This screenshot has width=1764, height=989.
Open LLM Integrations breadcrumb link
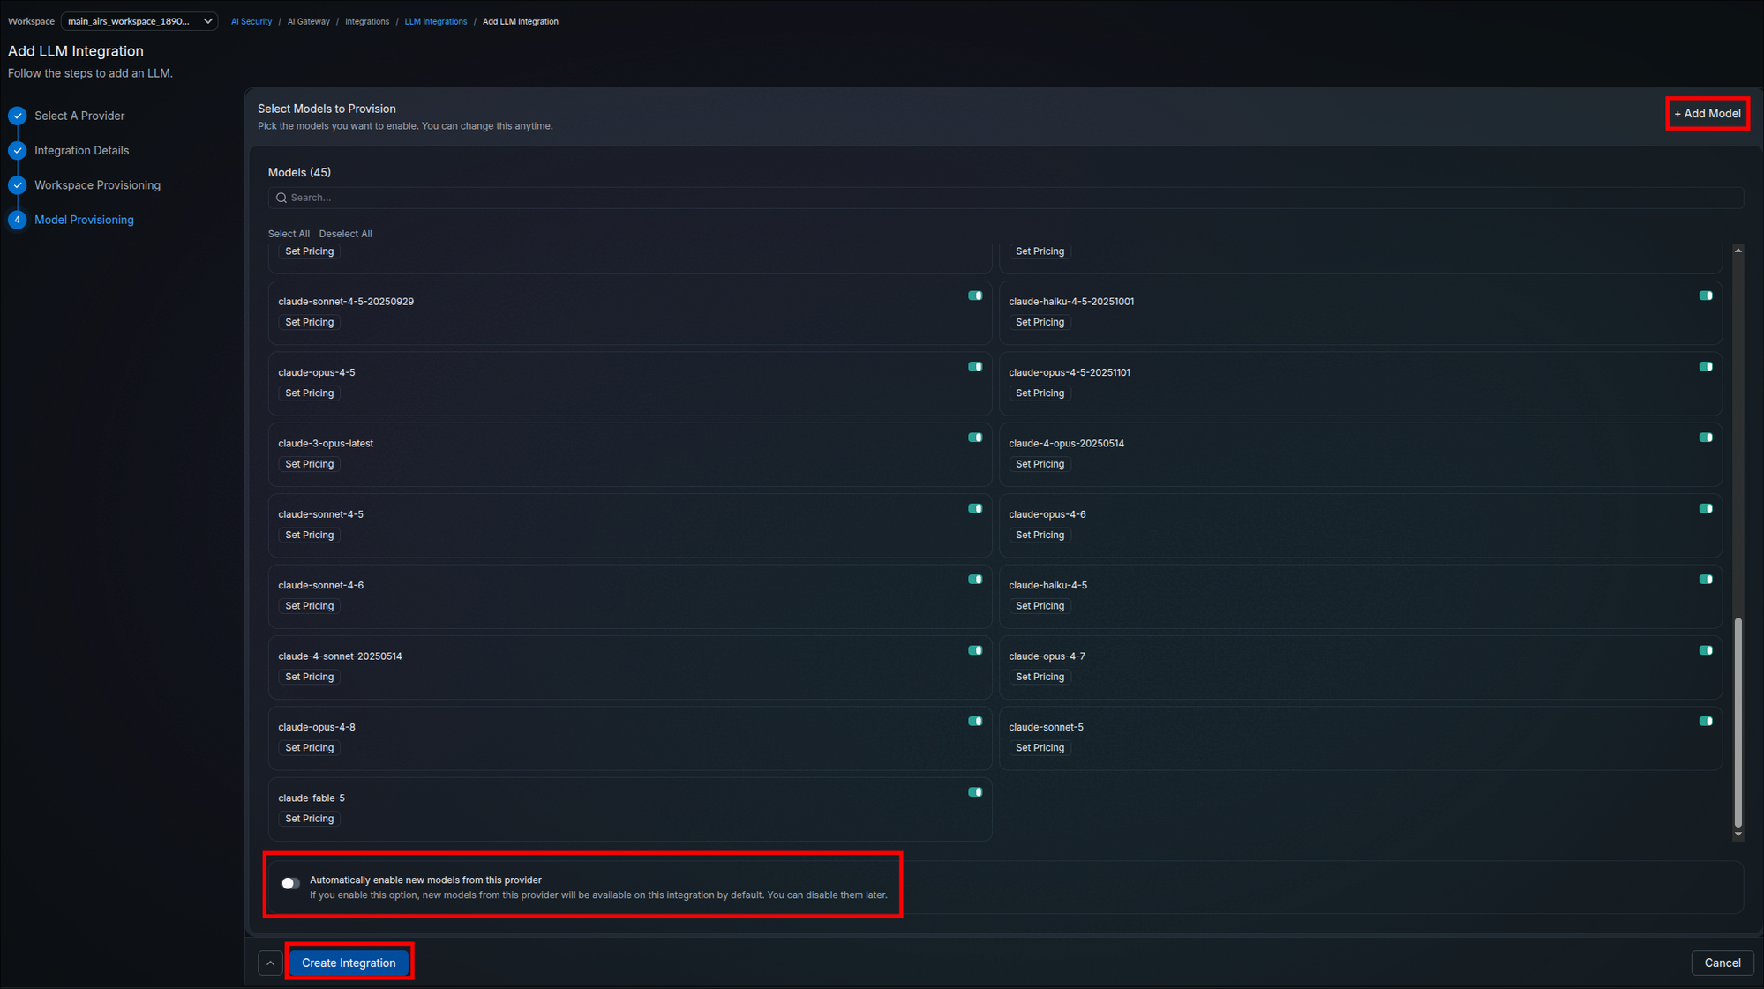click(x=436, y=21)
